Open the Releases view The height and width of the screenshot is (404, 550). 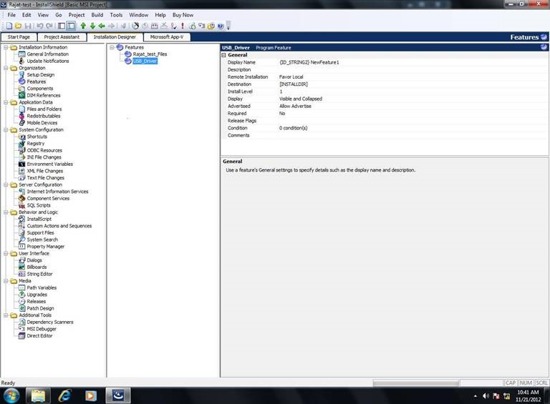(36, 302)
